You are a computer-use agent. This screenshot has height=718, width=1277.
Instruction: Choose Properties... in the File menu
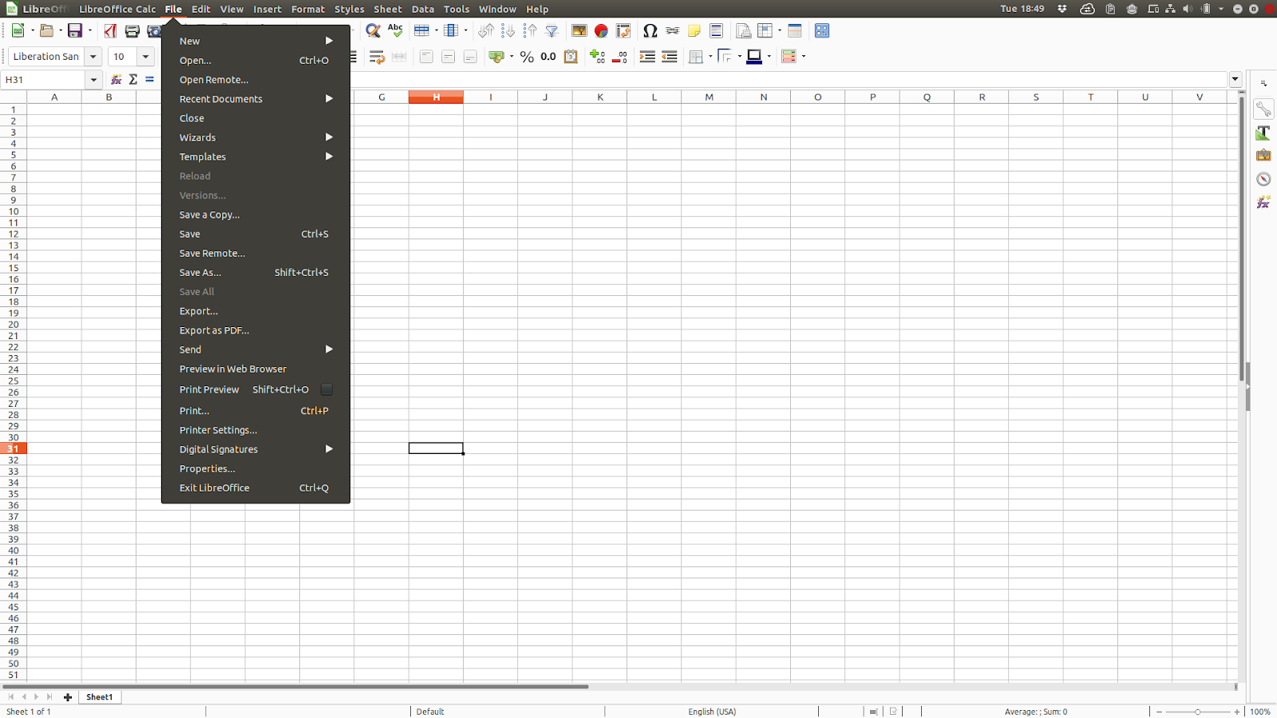(255, 469)
